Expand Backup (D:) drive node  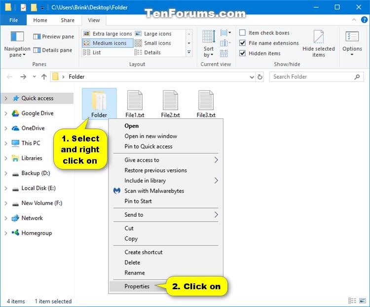(6, 173)
